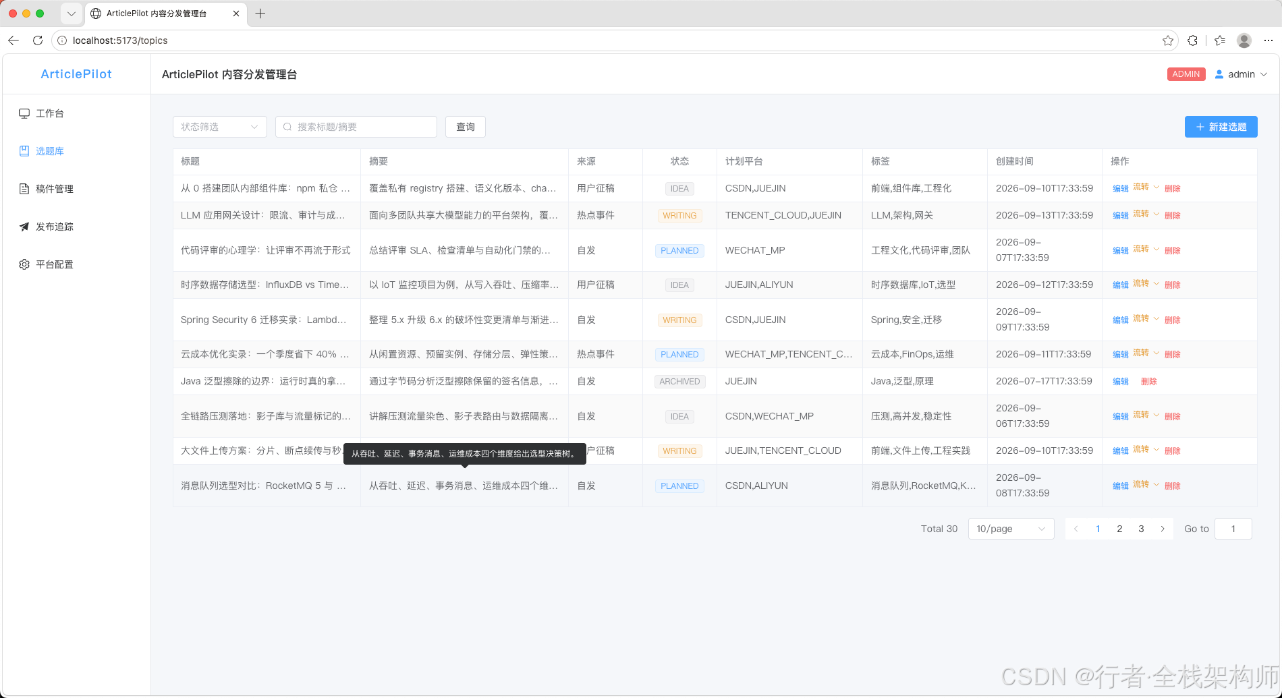Edit the LLM 应用网关设计 row
The width and height of the screenshot is (1282, 698).
1121,216
